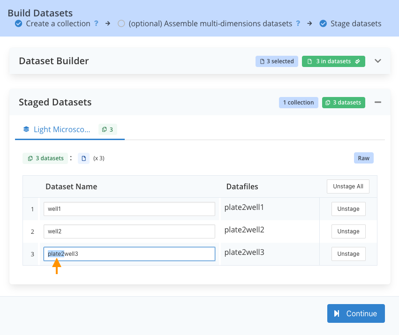The width and height of the screenshot is (399, 335).
Task: Click the help icon beside Assemble multi-dimensions datasets
Action: click(x=298, y=23)
